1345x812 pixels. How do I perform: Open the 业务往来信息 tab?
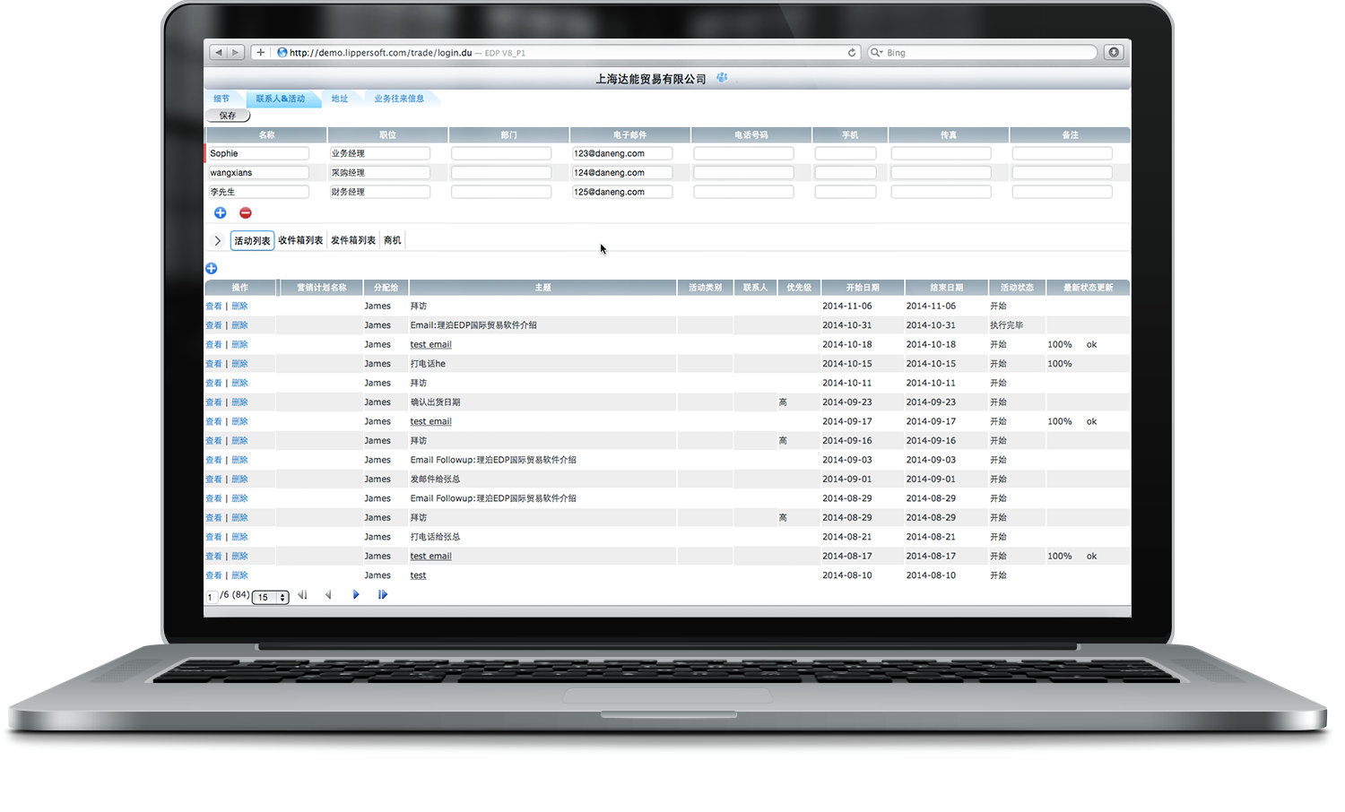(x=399, y=99)
